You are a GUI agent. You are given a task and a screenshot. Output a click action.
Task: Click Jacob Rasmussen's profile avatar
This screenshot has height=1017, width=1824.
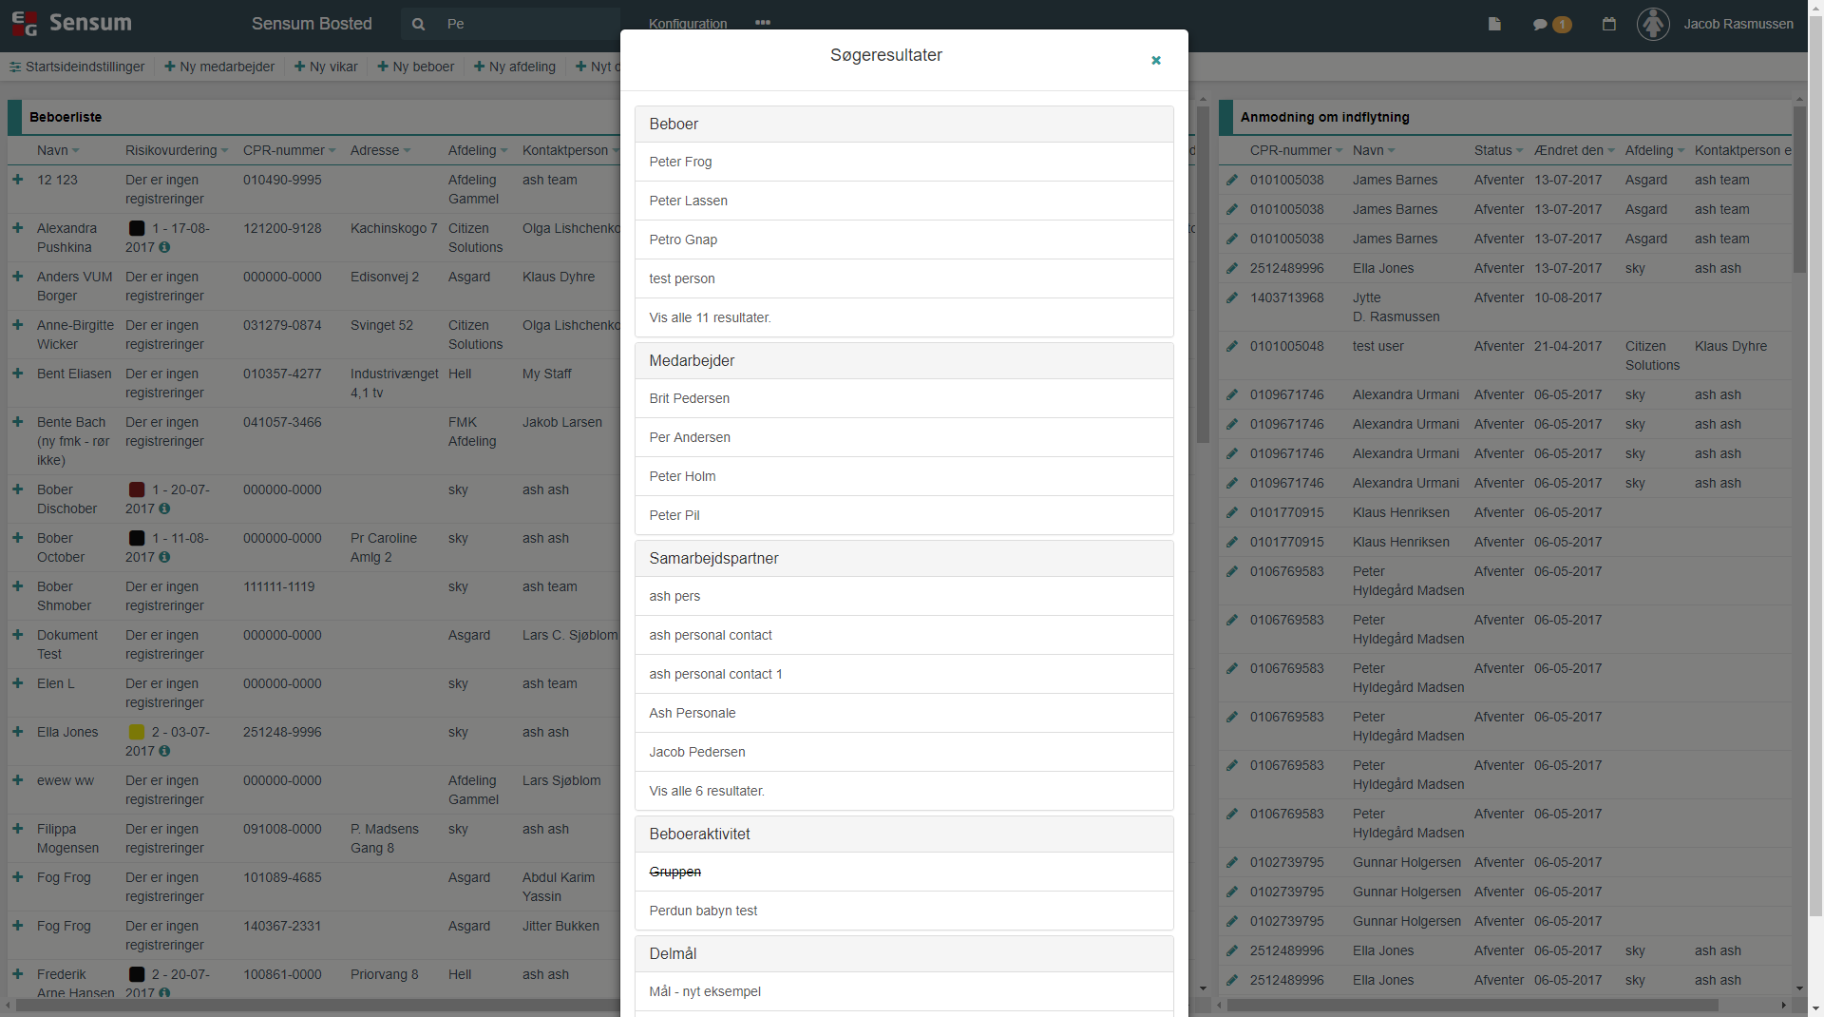click(x=1653, y=24)
